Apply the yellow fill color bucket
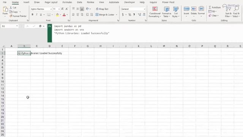This screenshot has height=137, width=243. [x=57, y=14]
